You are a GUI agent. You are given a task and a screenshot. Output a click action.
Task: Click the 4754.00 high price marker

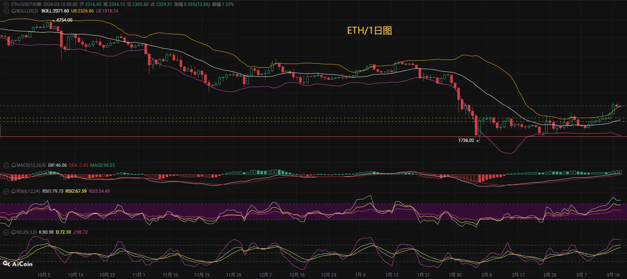[x=64, y=20]
